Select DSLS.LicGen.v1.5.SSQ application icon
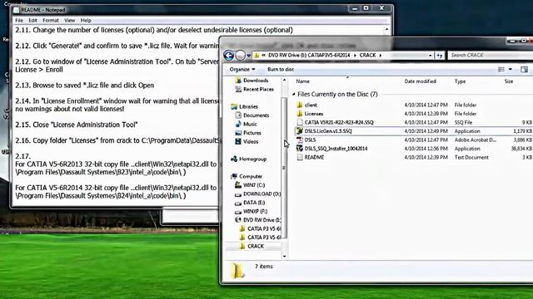This screenshot has width=533, height=299. coord(300,131)
